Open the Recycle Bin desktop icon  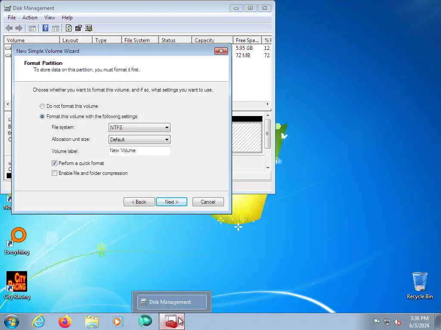click(x=419, y=285)
